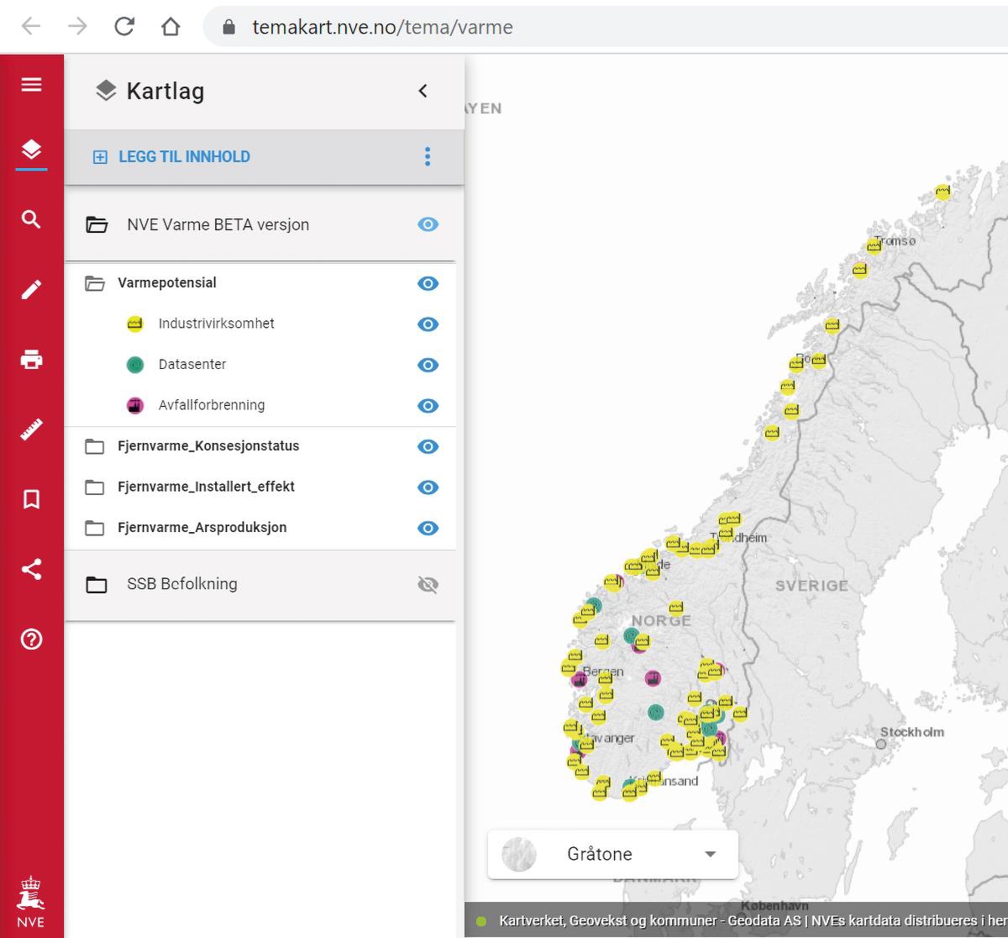
Task: Expand the Fjernvarme_Konsesjonstatus folder
Action: click(95, 446)
